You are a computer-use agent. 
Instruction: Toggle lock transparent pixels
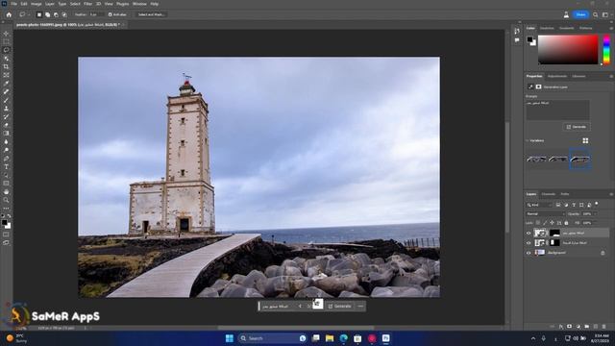click(538, 223)
